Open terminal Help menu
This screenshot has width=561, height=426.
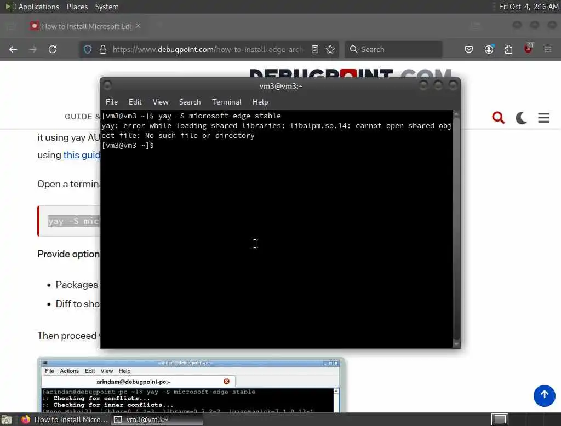click(260, 102)
